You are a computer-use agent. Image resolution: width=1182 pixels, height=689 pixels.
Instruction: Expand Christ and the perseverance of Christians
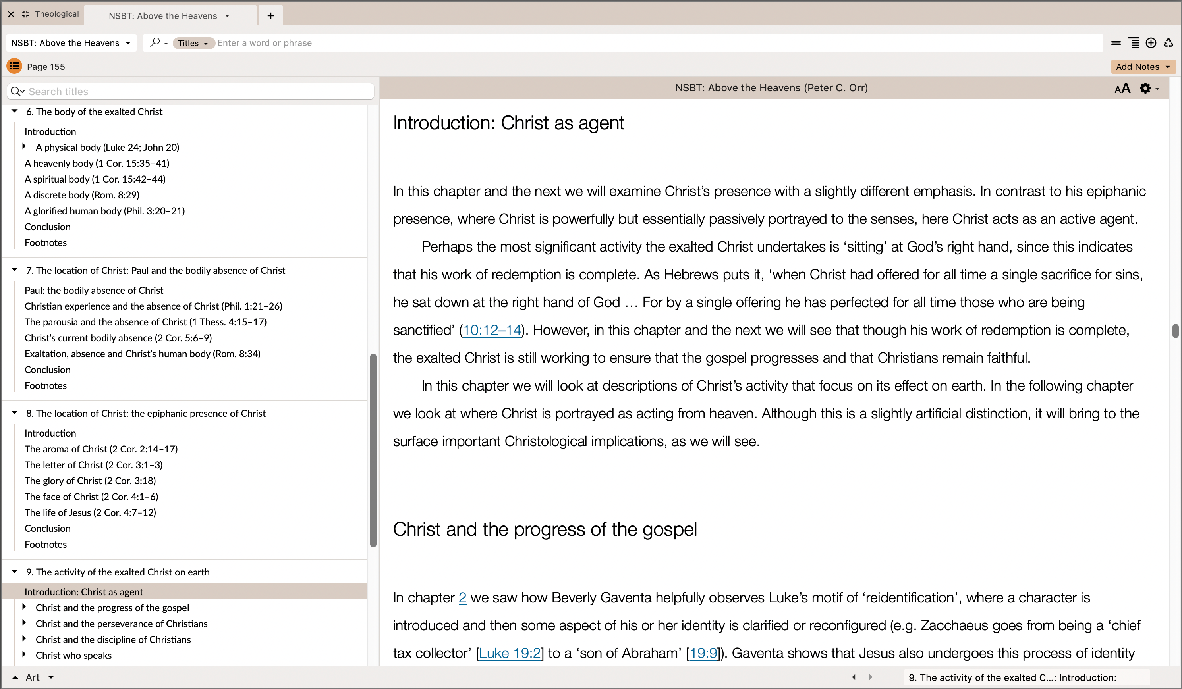pos(24,623)
